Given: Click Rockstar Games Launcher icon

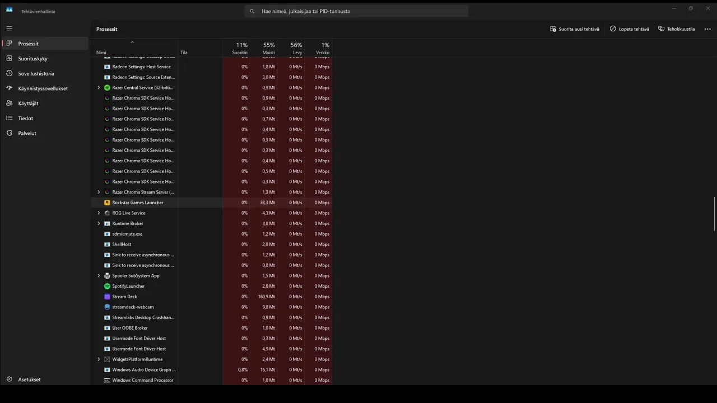Looking at the screenshot, I should 107,203.
